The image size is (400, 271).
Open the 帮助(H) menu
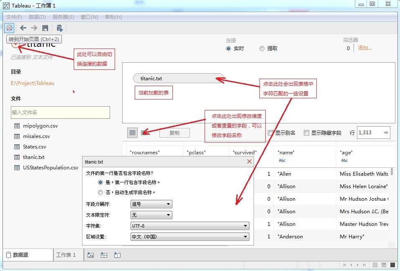(113, 17)
